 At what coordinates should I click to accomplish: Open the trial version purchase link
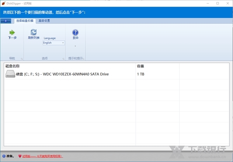(x=43, y=156)
